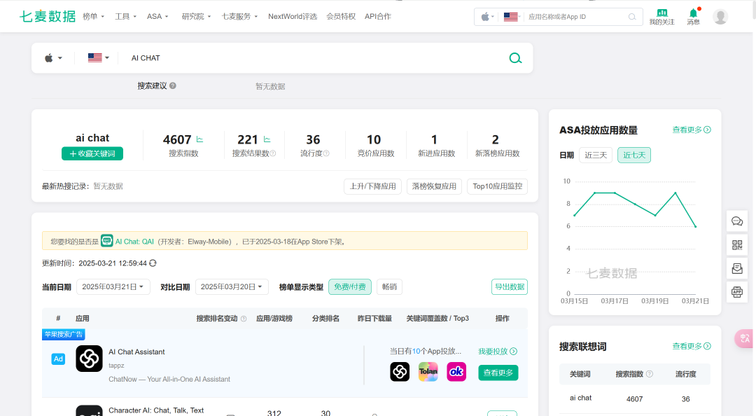Image resolution: width=756 pixels, height=416 pixels.
Task: Open the 搜索结果数 trend chart icon
Action: click(267, 139)
